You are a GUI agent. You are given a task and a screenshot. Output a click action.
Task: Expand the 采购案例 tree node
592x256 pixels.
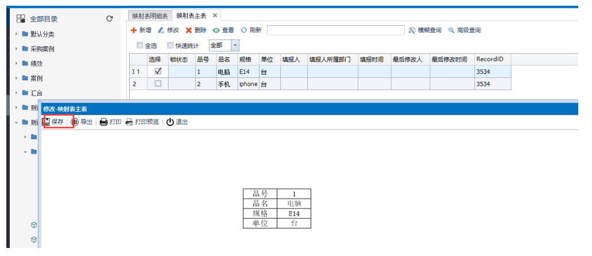click(17, 49)
